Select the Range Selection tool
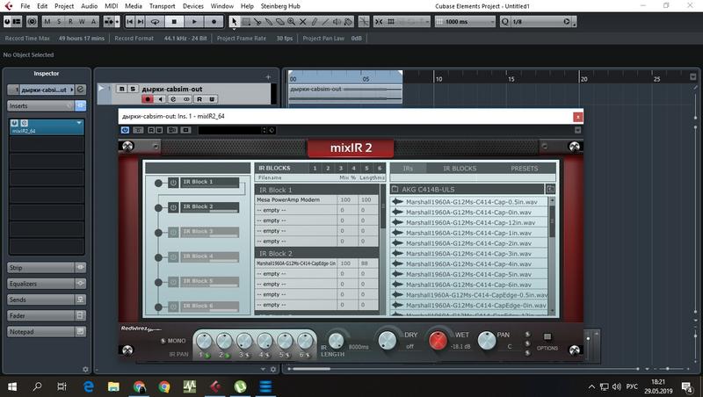This screenshot has height=397, width=703. (246, 21)
